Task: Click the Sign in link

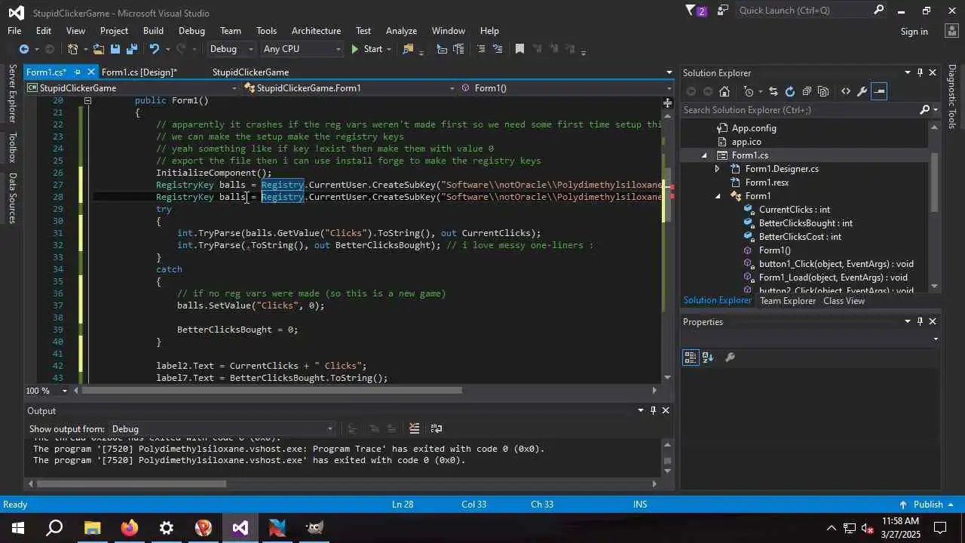Action: (914, 32)
